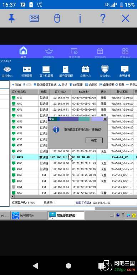Viewport: 137px width, 275px height.
Task: Click MAC cell 14-DD-A9-EA-73-D1
Action: 84,193
